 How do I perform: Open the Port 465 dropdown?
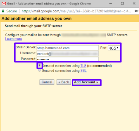[x=114, y=48]
